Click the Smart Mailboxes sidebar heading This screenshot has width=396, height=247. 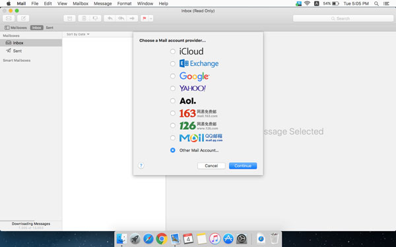16,61
